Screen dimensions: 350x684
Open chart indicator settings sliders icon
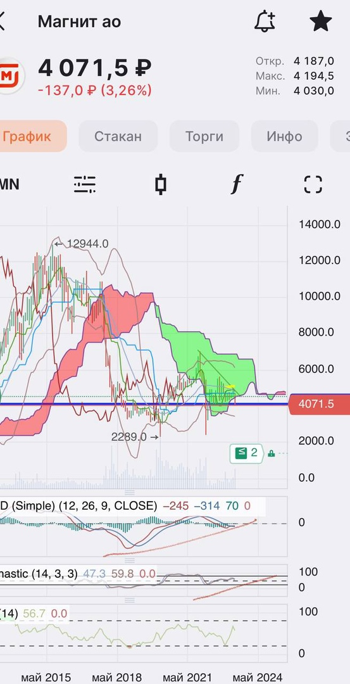[85, 184]
